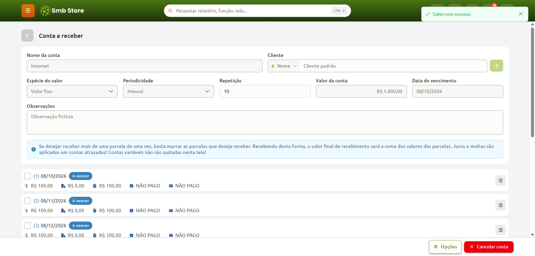
Task: Click installment link (2)
Action: [x=36, y=201]
